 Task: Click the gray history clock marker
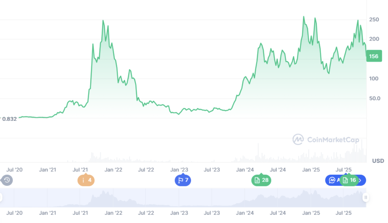click(x=7, y=180)
